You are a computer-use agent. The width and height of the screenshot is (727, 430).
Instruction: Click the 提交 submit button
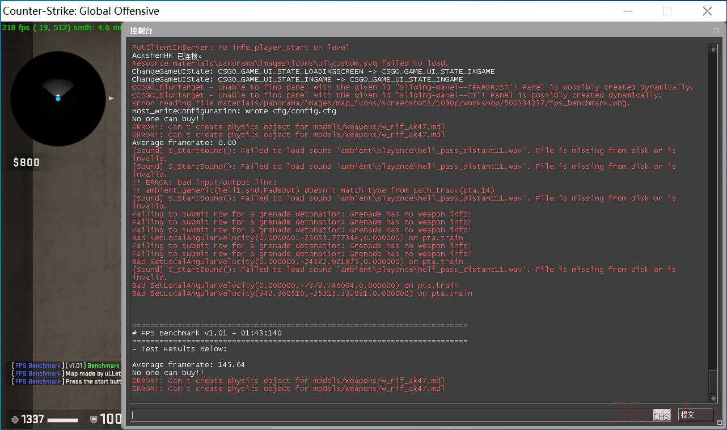point(696,415)
